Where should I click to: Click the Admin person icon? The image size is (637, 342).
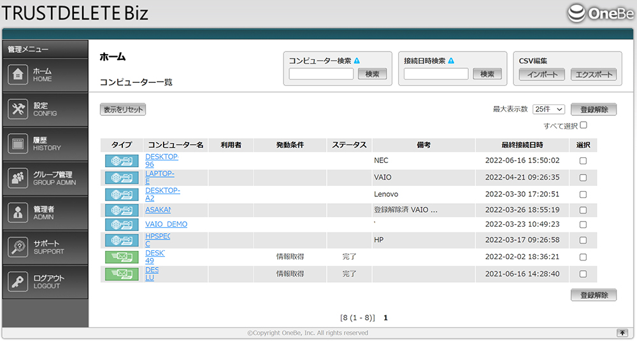pyautogui.click(x=18, y=213)
